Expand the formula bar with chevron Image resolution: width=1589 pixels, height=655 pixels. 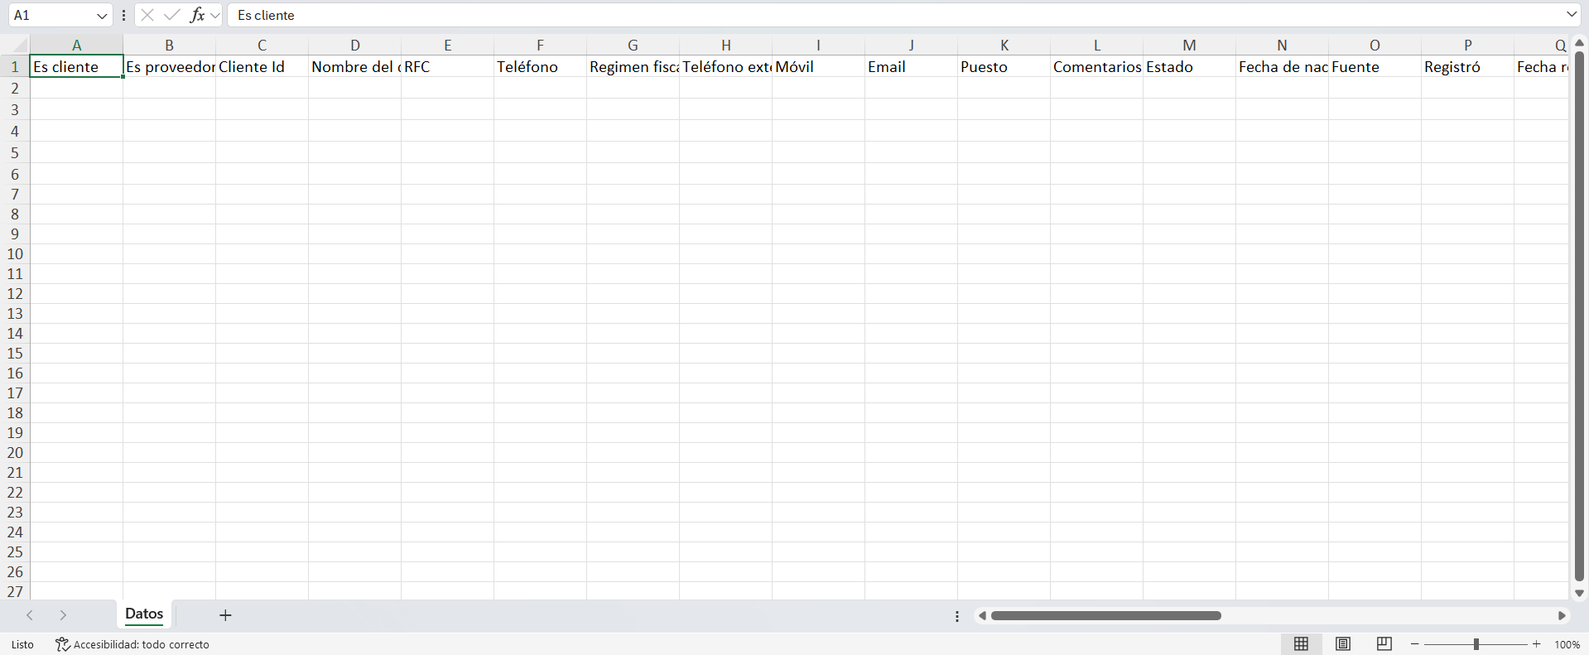(1571, 15)
